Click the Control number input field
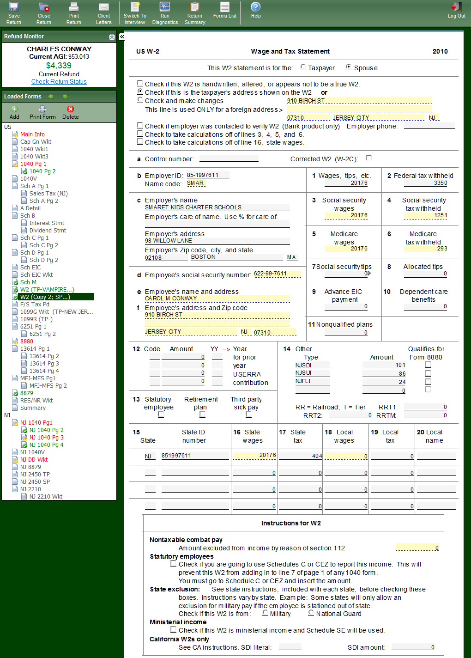The height and width of the screenshot is (658, 471). click(229, 158)
